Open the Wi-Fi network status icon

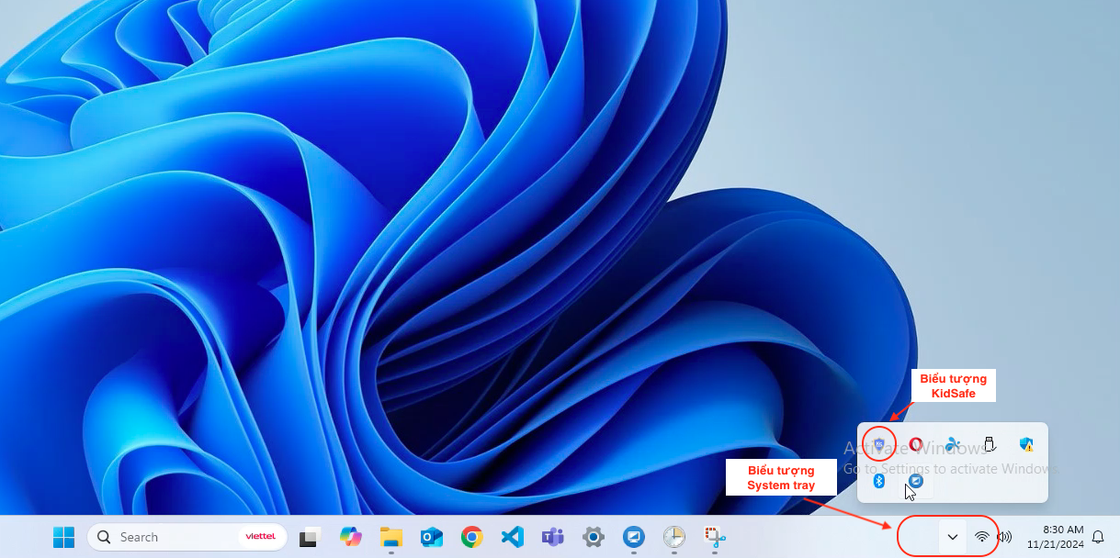tap(982, 537)
